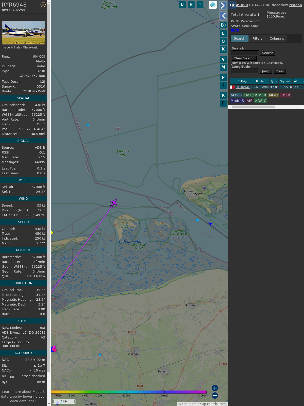
Task: Toggle AIS source legend
Action: click(250, 101)
